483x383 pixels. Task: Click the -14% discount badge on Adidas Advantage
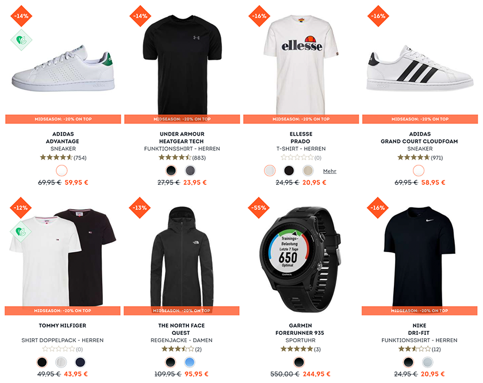[x=21, y=16]
